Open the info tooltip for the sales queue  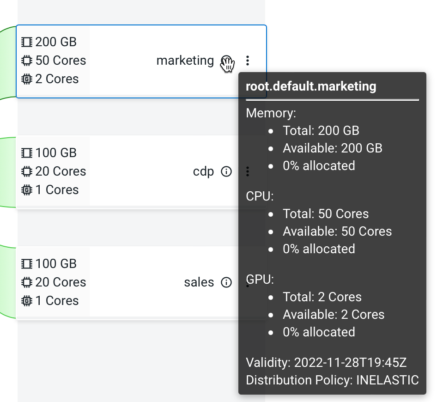pos(226,282)
